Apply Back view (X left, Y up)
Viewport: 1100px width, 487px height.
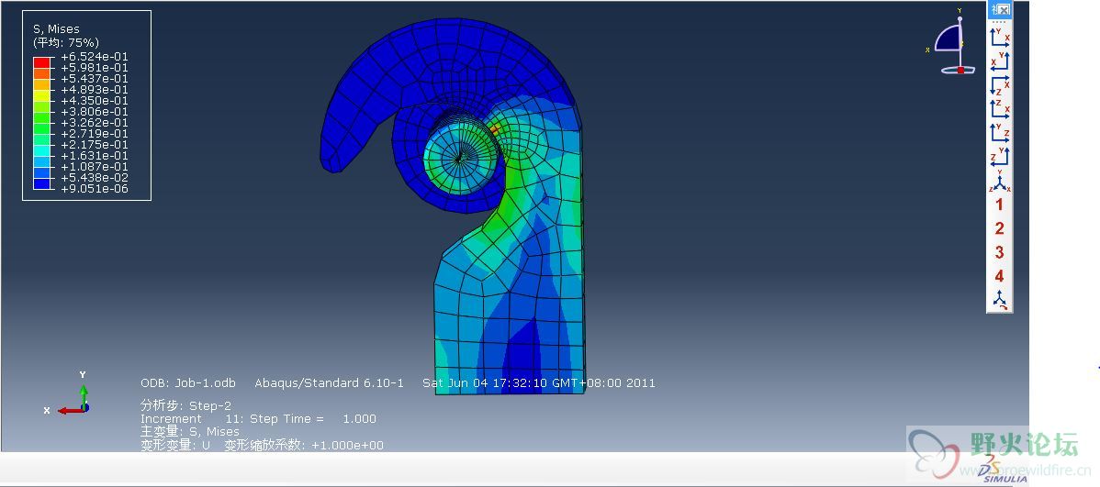(x=1000, y=61)
